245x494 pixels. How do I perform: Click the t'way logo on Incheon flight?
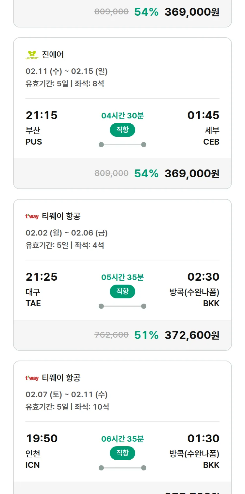pos(32,378)
